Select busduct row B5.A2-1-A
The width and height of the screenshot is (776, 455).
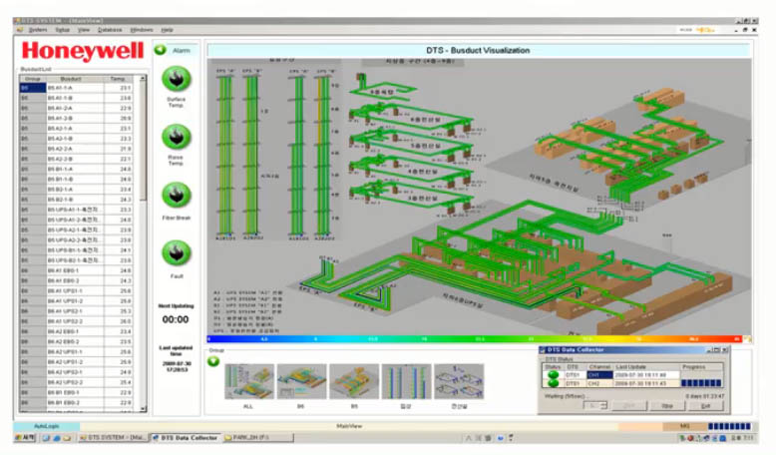click(76, 129)
